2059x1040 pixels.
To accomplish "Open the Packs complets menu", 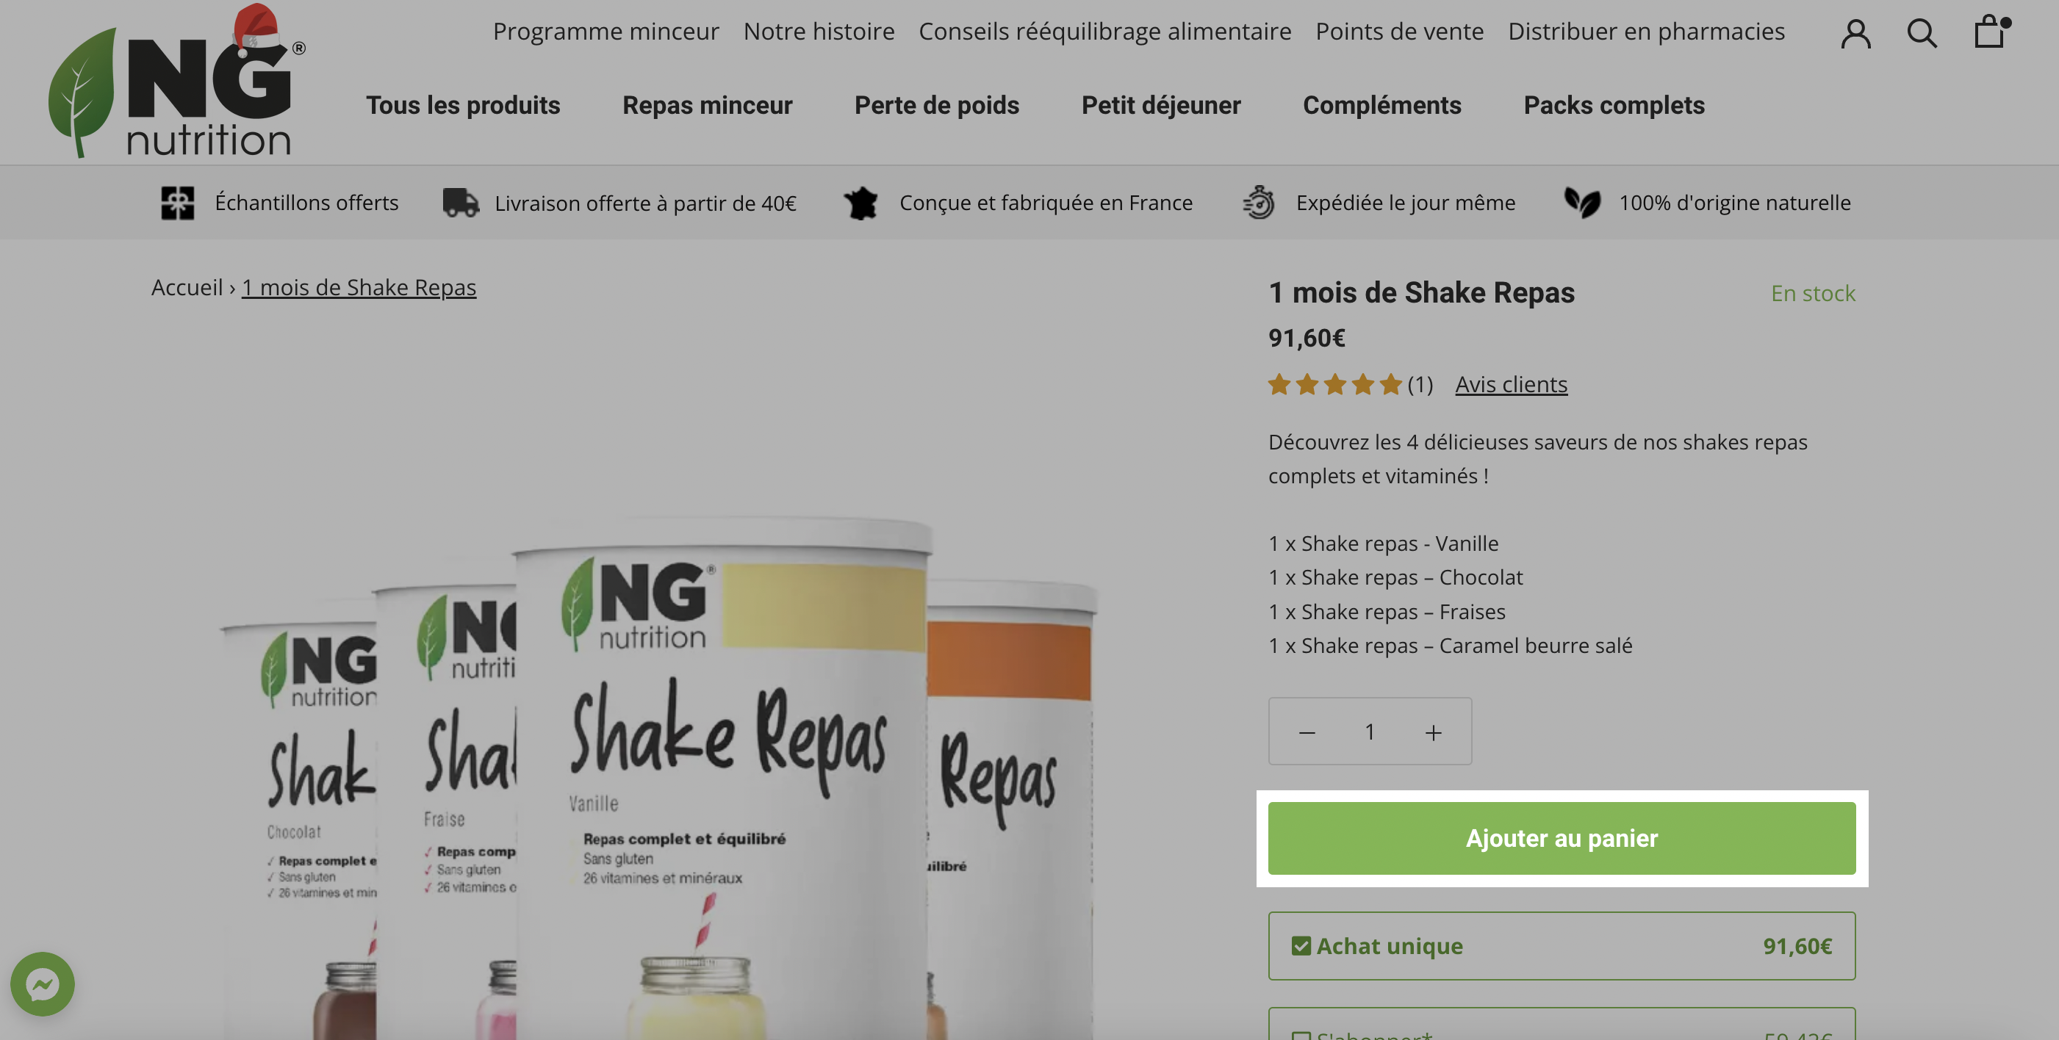I will point(1613,106).
